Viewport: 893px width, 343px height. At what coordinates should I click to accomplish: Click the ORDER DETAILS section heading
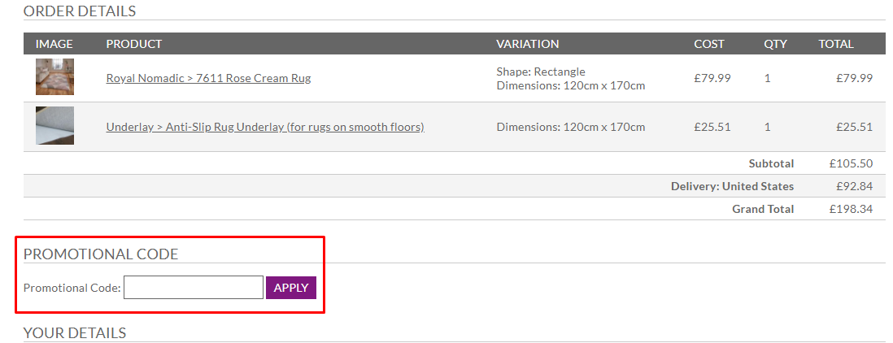(80, 11)
